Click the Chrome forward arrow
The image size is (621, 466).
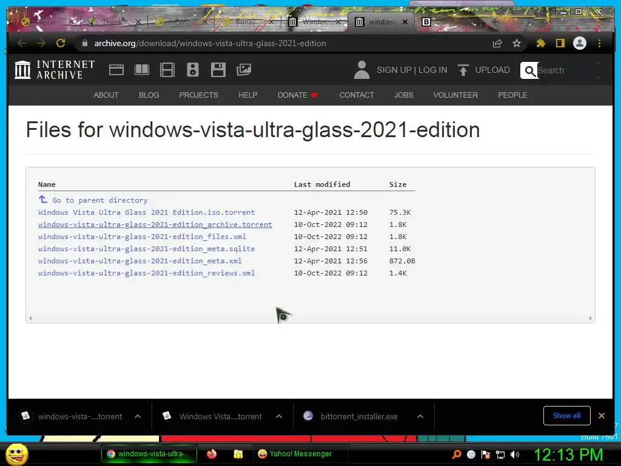pos(41,43)
